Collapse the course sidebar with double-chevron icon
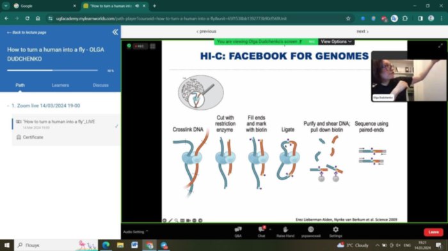This screenshot has width=448, height=251. pos(115,32)
